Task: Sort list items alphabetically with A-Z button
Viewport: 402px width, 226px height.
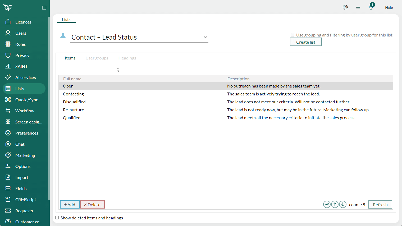Action: 327,204
